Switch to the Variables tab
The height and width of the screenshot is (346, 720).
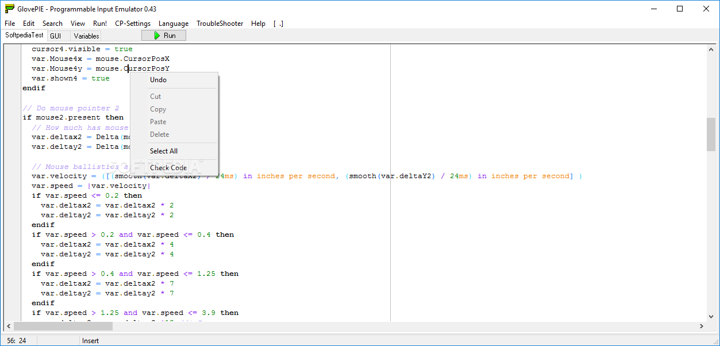(x=87, y=36)
